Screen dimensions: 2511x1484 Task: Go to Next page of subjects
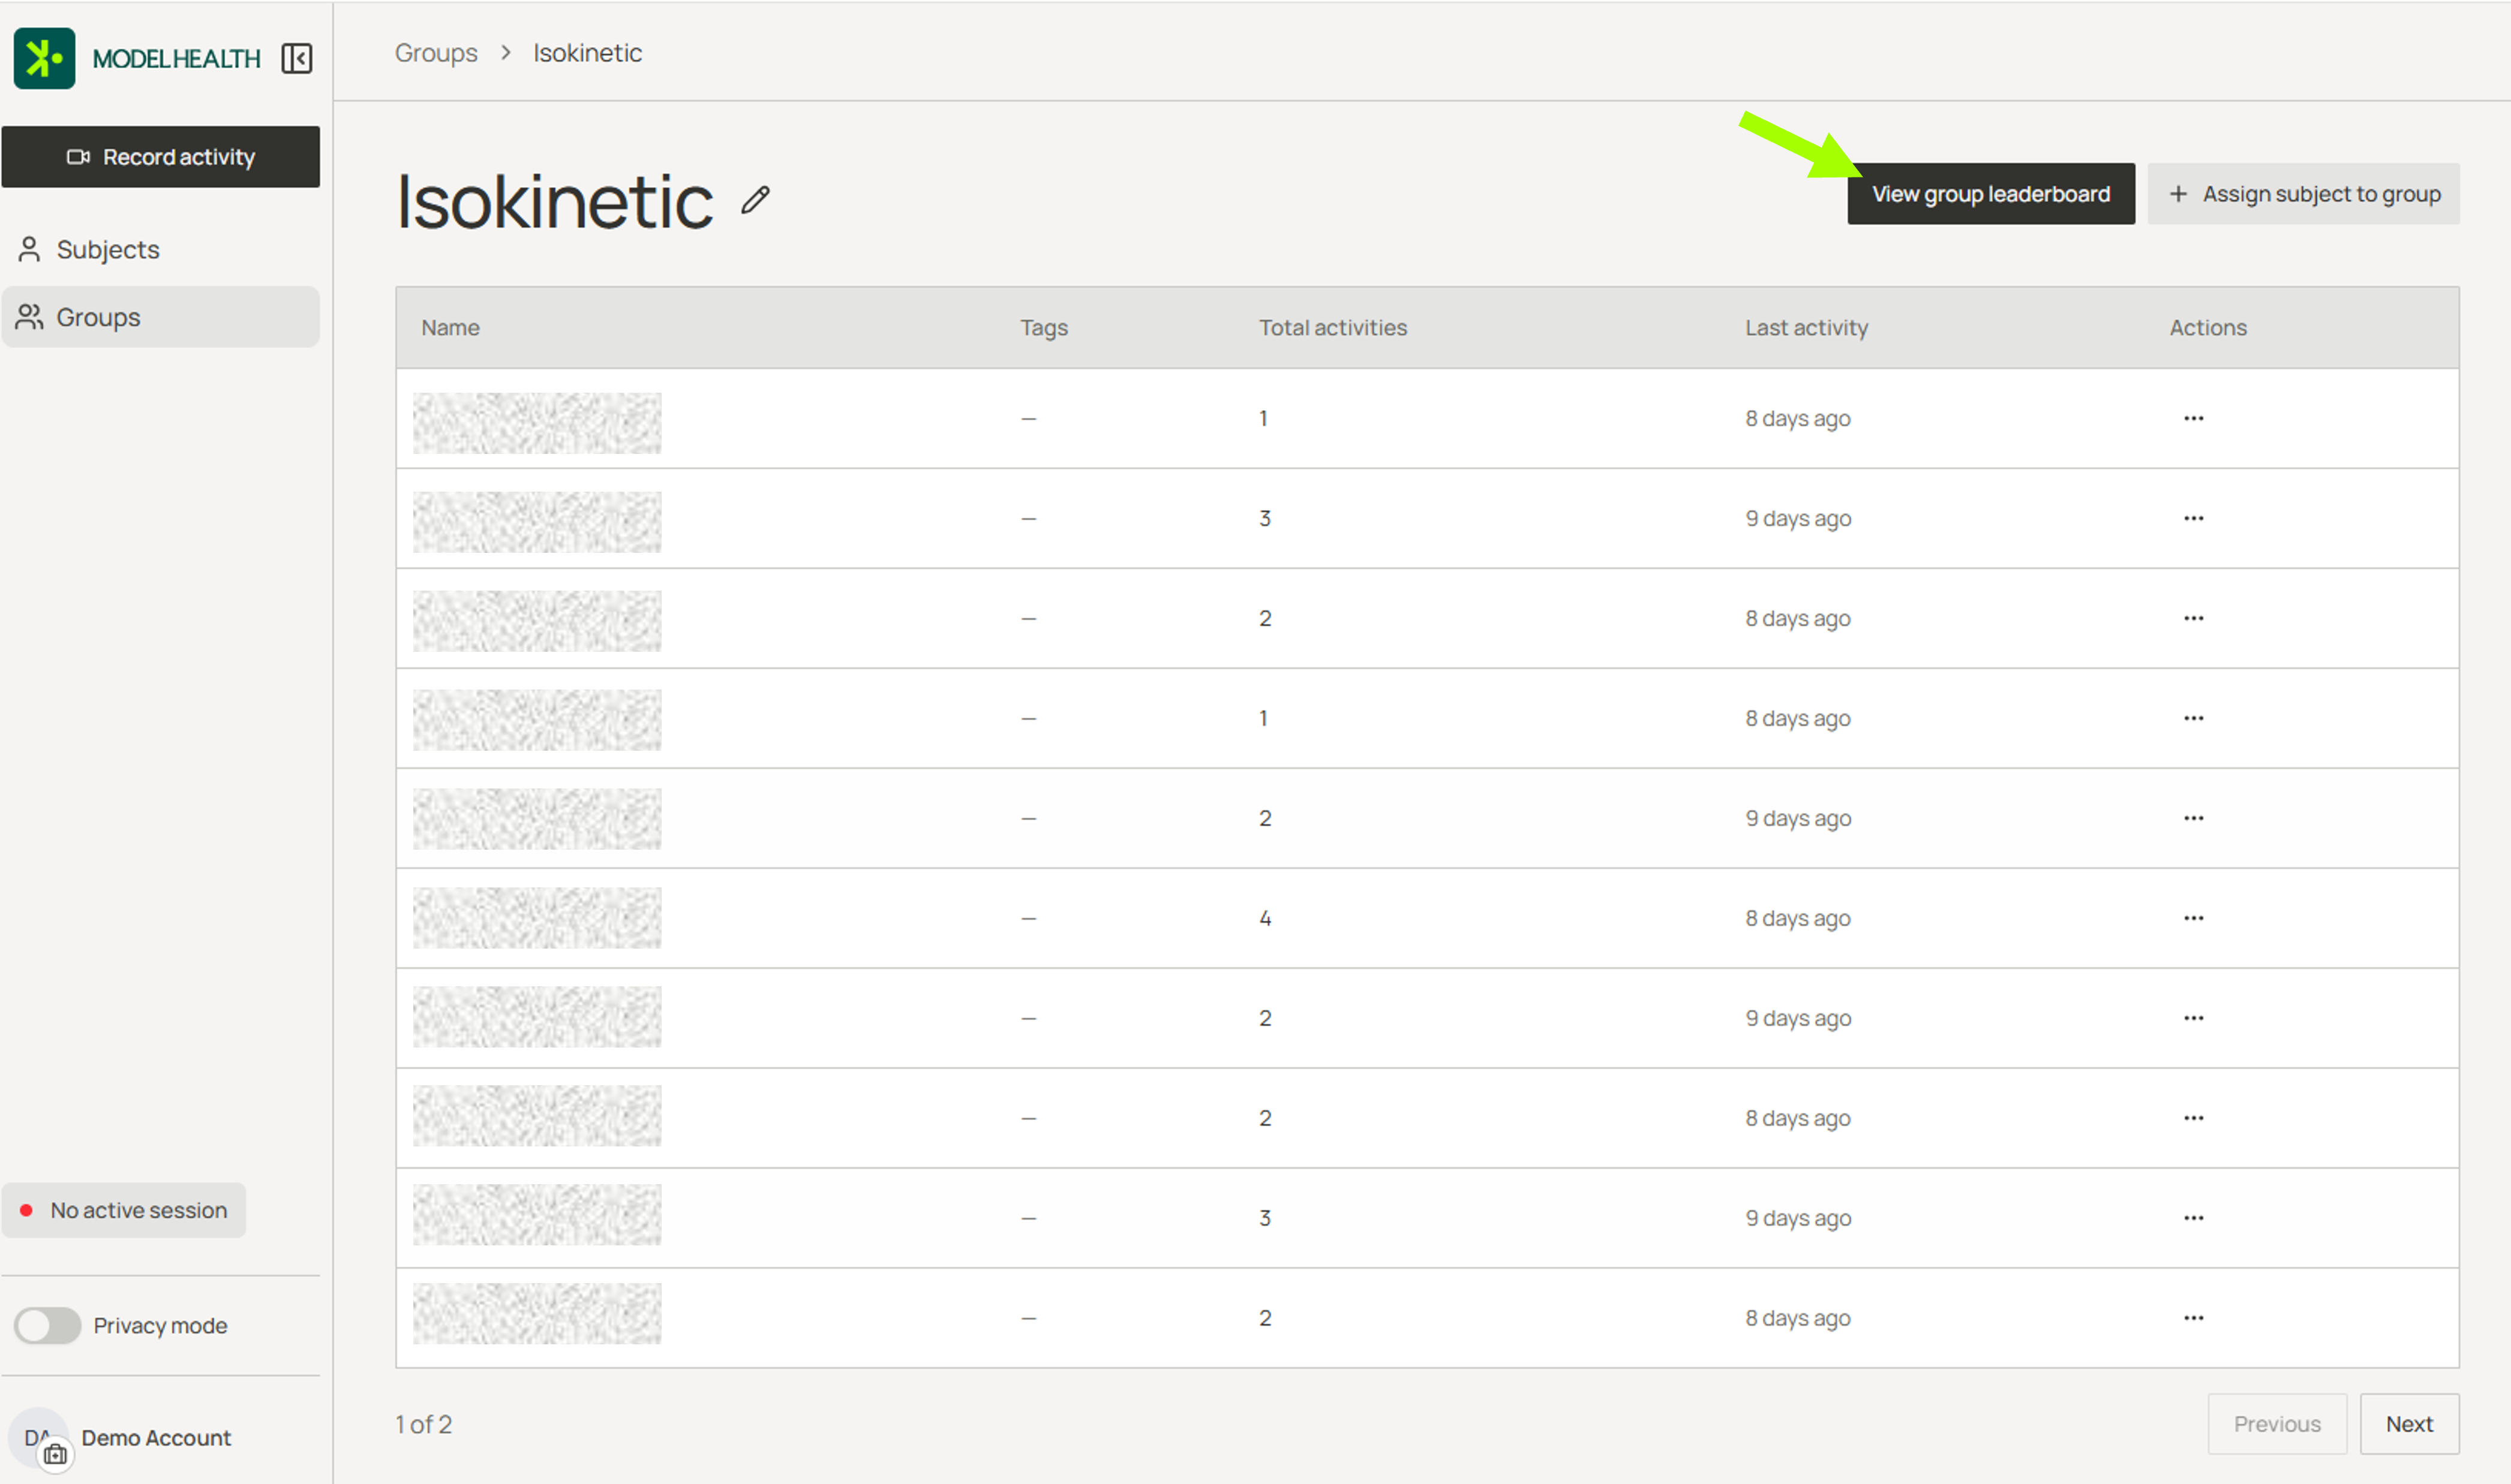[2409, 1424]
